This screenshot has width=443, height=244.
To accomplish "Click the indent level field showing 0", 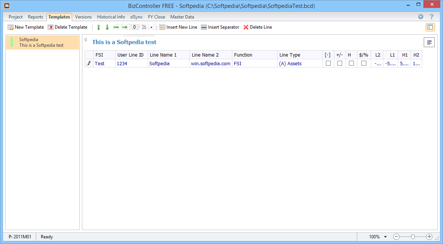I will (134, 27).
